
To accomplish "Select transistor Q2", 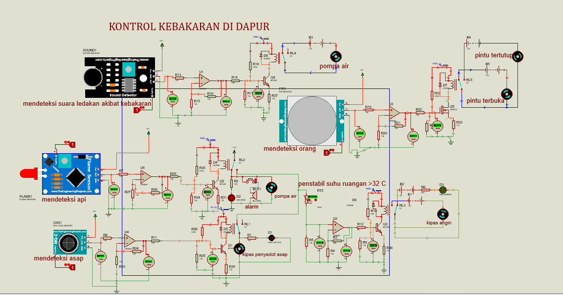I will click(x=215, y=184).
